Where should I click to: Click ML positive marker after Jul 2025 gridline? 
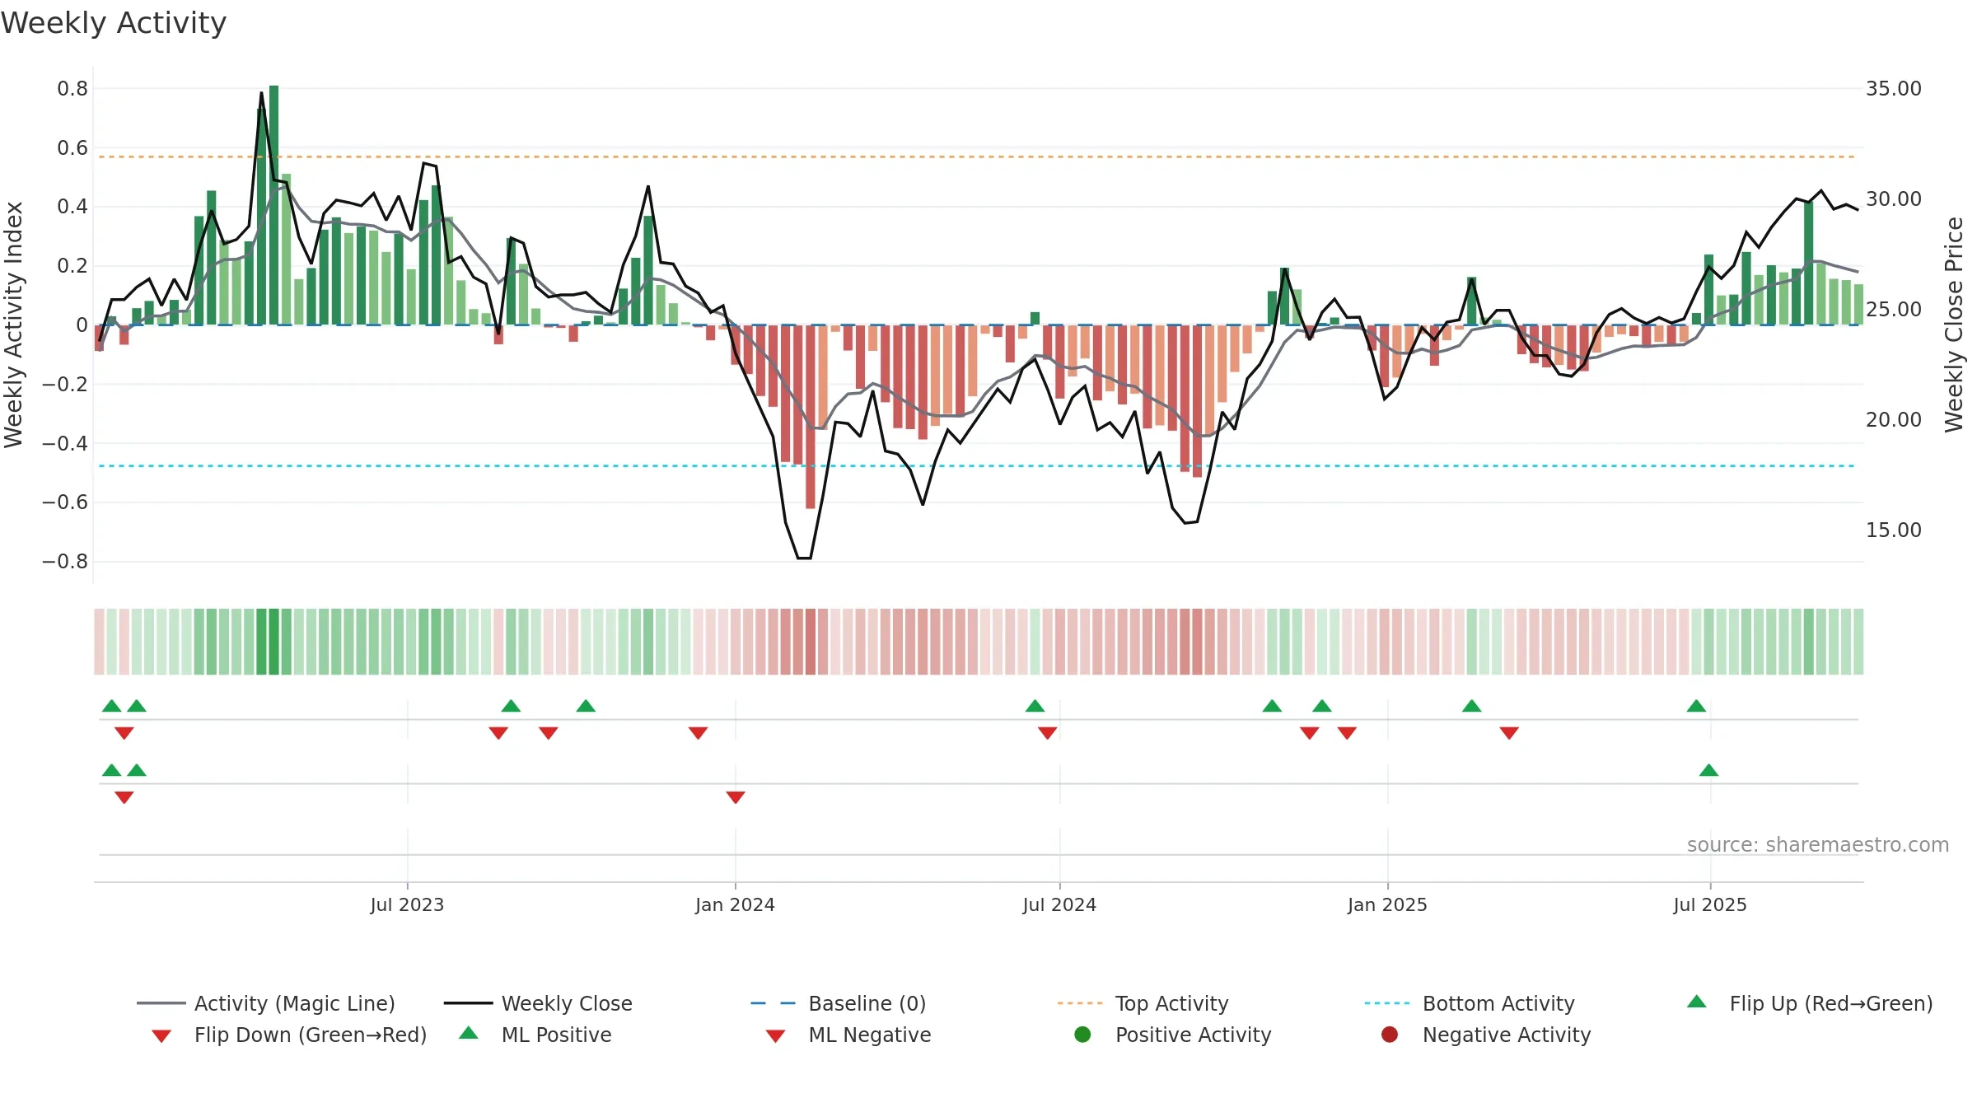(x=1709, y=770)
